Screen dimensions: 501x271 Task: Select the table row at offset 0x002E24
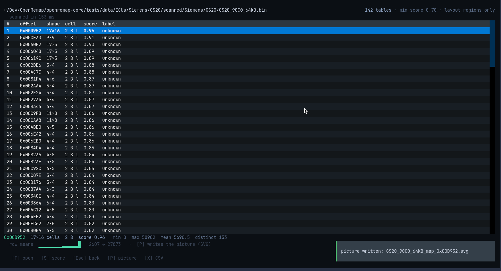(x=247, y=93)
